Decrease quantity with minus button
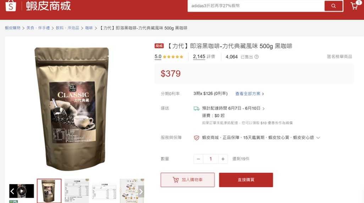This screenshot has height=203, width=364. tap(198, 159)
